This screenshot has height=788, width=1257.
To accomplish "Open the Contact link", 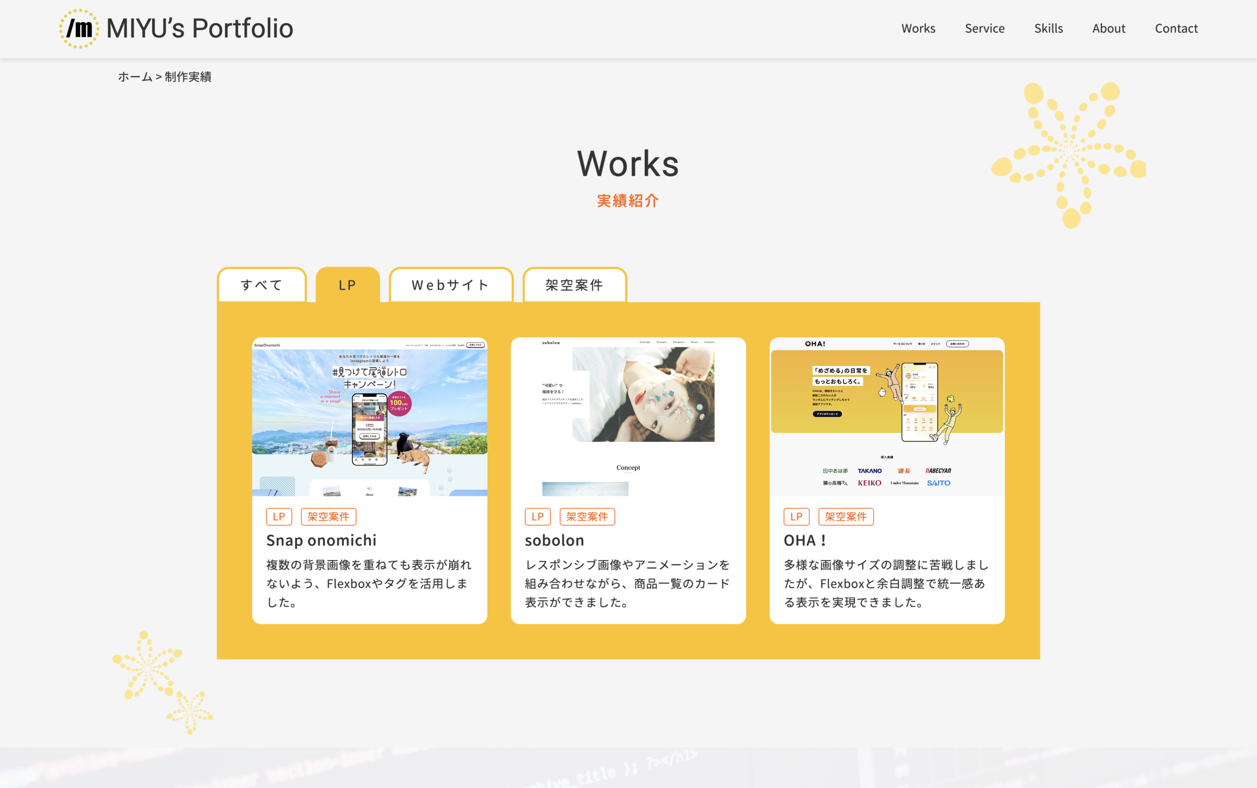I will [x=1175, y=28].
